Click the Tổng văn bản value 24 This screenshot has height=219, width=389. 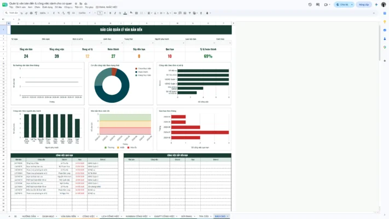click(26, 56)
